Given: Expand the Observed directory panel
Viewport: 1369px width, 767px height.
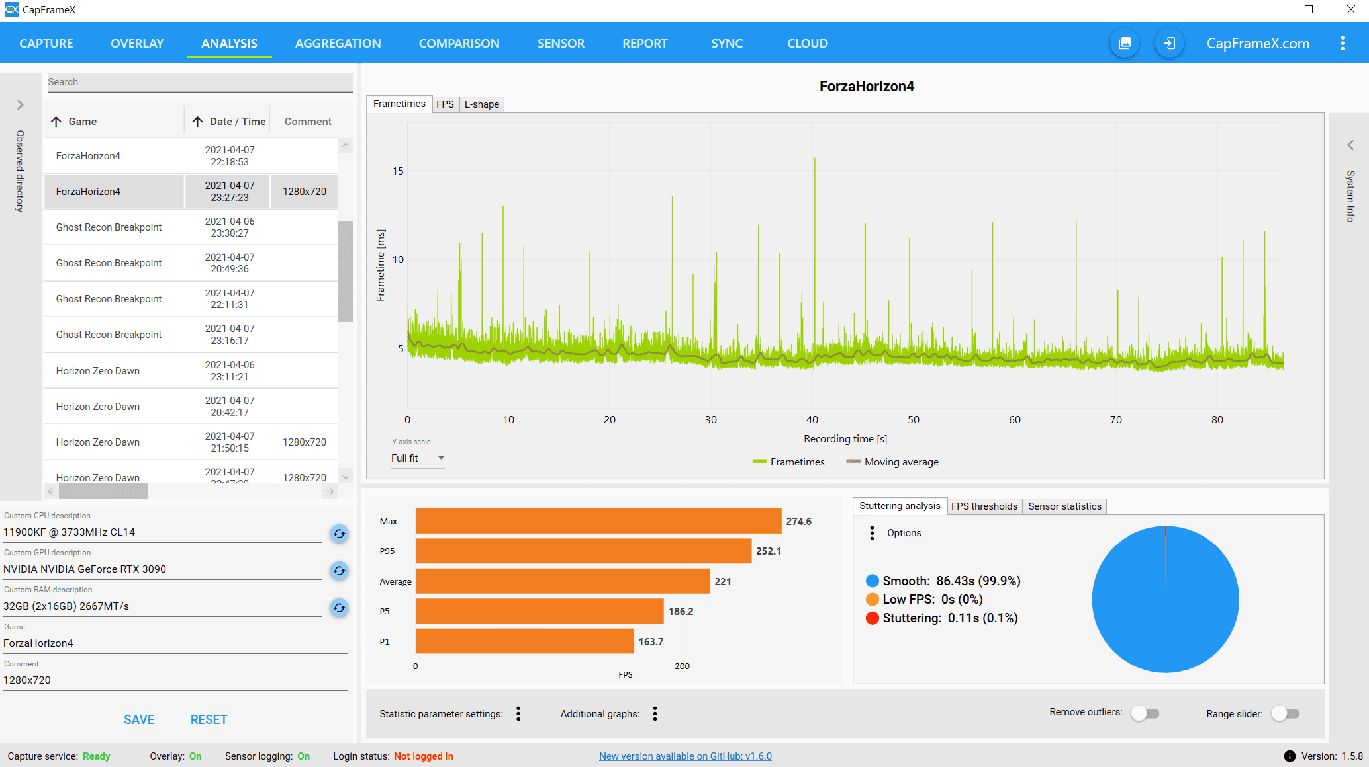Looking at the screenshot, I should coord(20,105).
